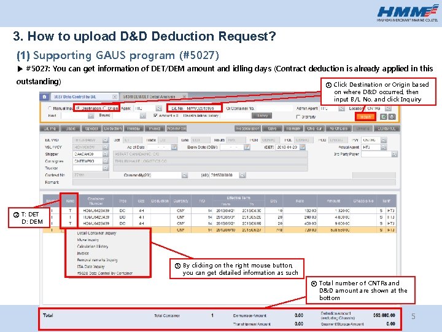Click into the Remark input field
The width and height of the screenshot is (442, 332).
[234, 183]
